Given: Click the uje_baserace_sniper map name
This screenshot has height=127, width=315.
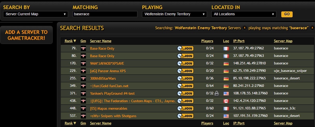Looking at the screenshot, I should 290,71.
